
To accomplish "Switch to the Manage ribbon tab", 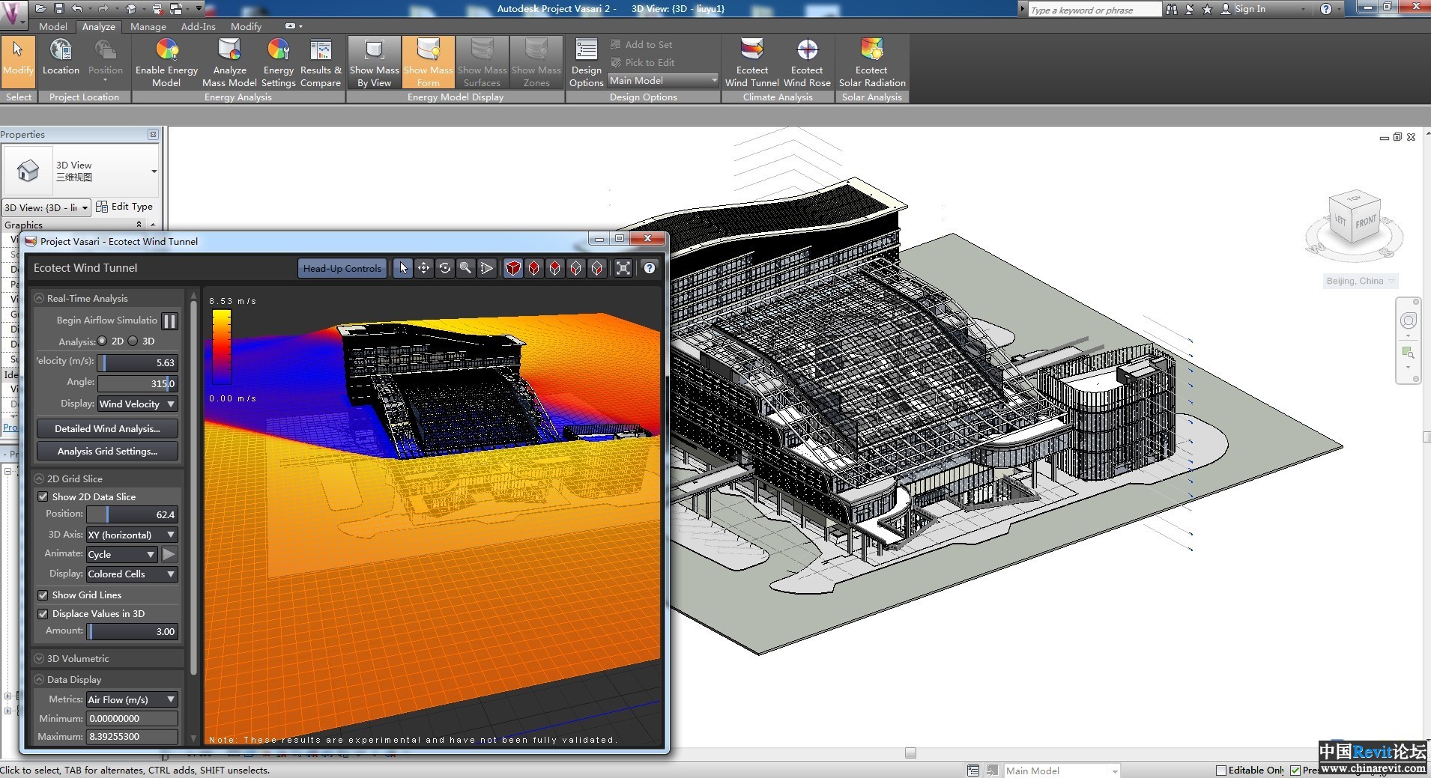I will point(148,26).
